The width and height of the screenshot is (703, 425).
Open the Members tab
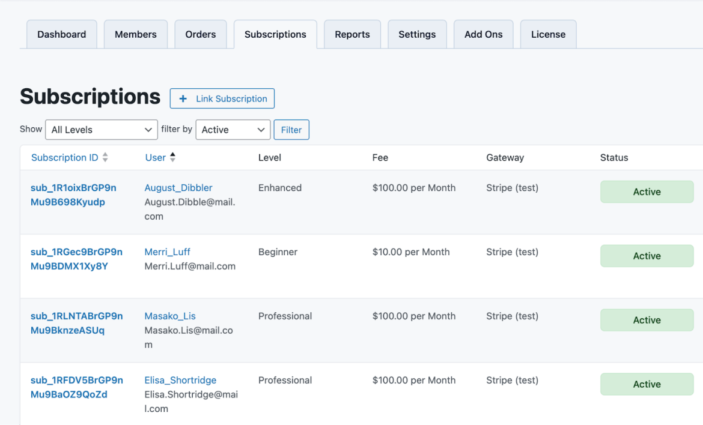coord(135,34)
